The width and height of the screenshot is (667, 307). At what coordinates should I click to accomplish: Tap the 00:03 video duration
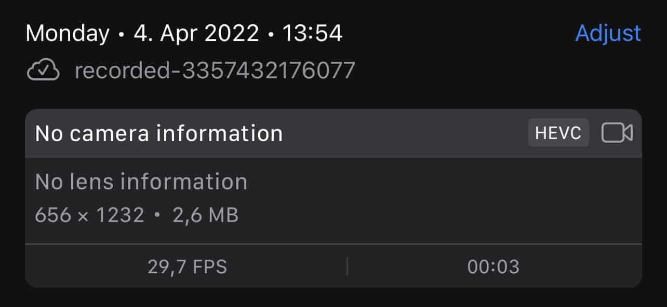point(493,267)
